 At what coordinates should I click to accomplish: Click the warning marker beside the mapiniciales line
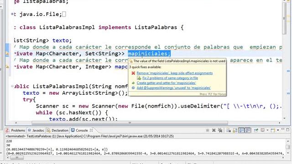pyautogui.click(x=7, y=54)
